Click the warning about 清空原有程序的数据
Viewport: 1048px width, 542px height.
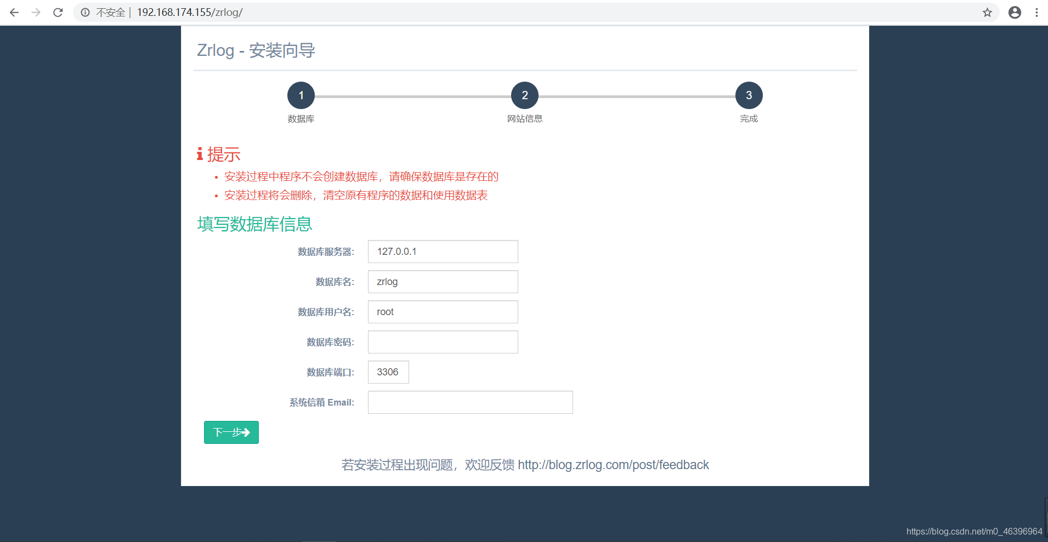356,195
